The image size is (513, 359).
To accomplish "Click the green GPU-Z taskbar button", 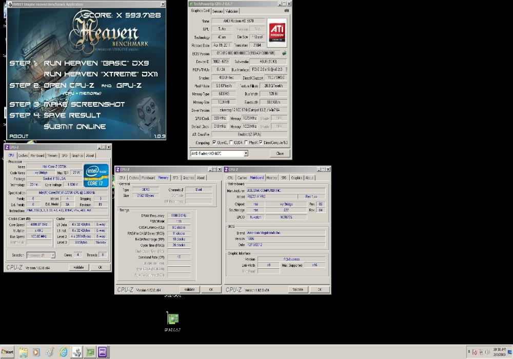I will click(x=90, y=352).
